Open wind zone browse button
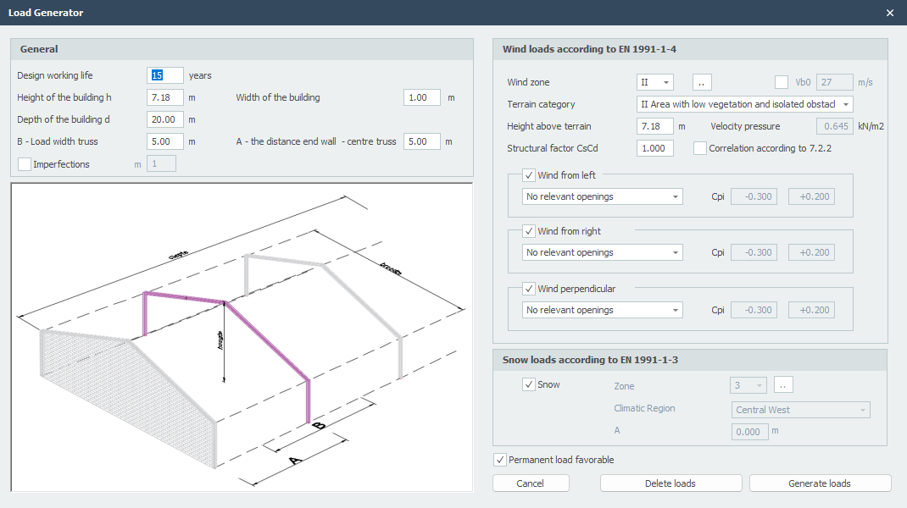The width and height of the screenshot is (907, 508). click(702, 82)
